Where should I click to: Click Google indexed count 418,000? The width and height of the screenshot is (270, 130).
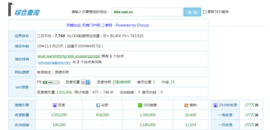[x=102, y=115]
